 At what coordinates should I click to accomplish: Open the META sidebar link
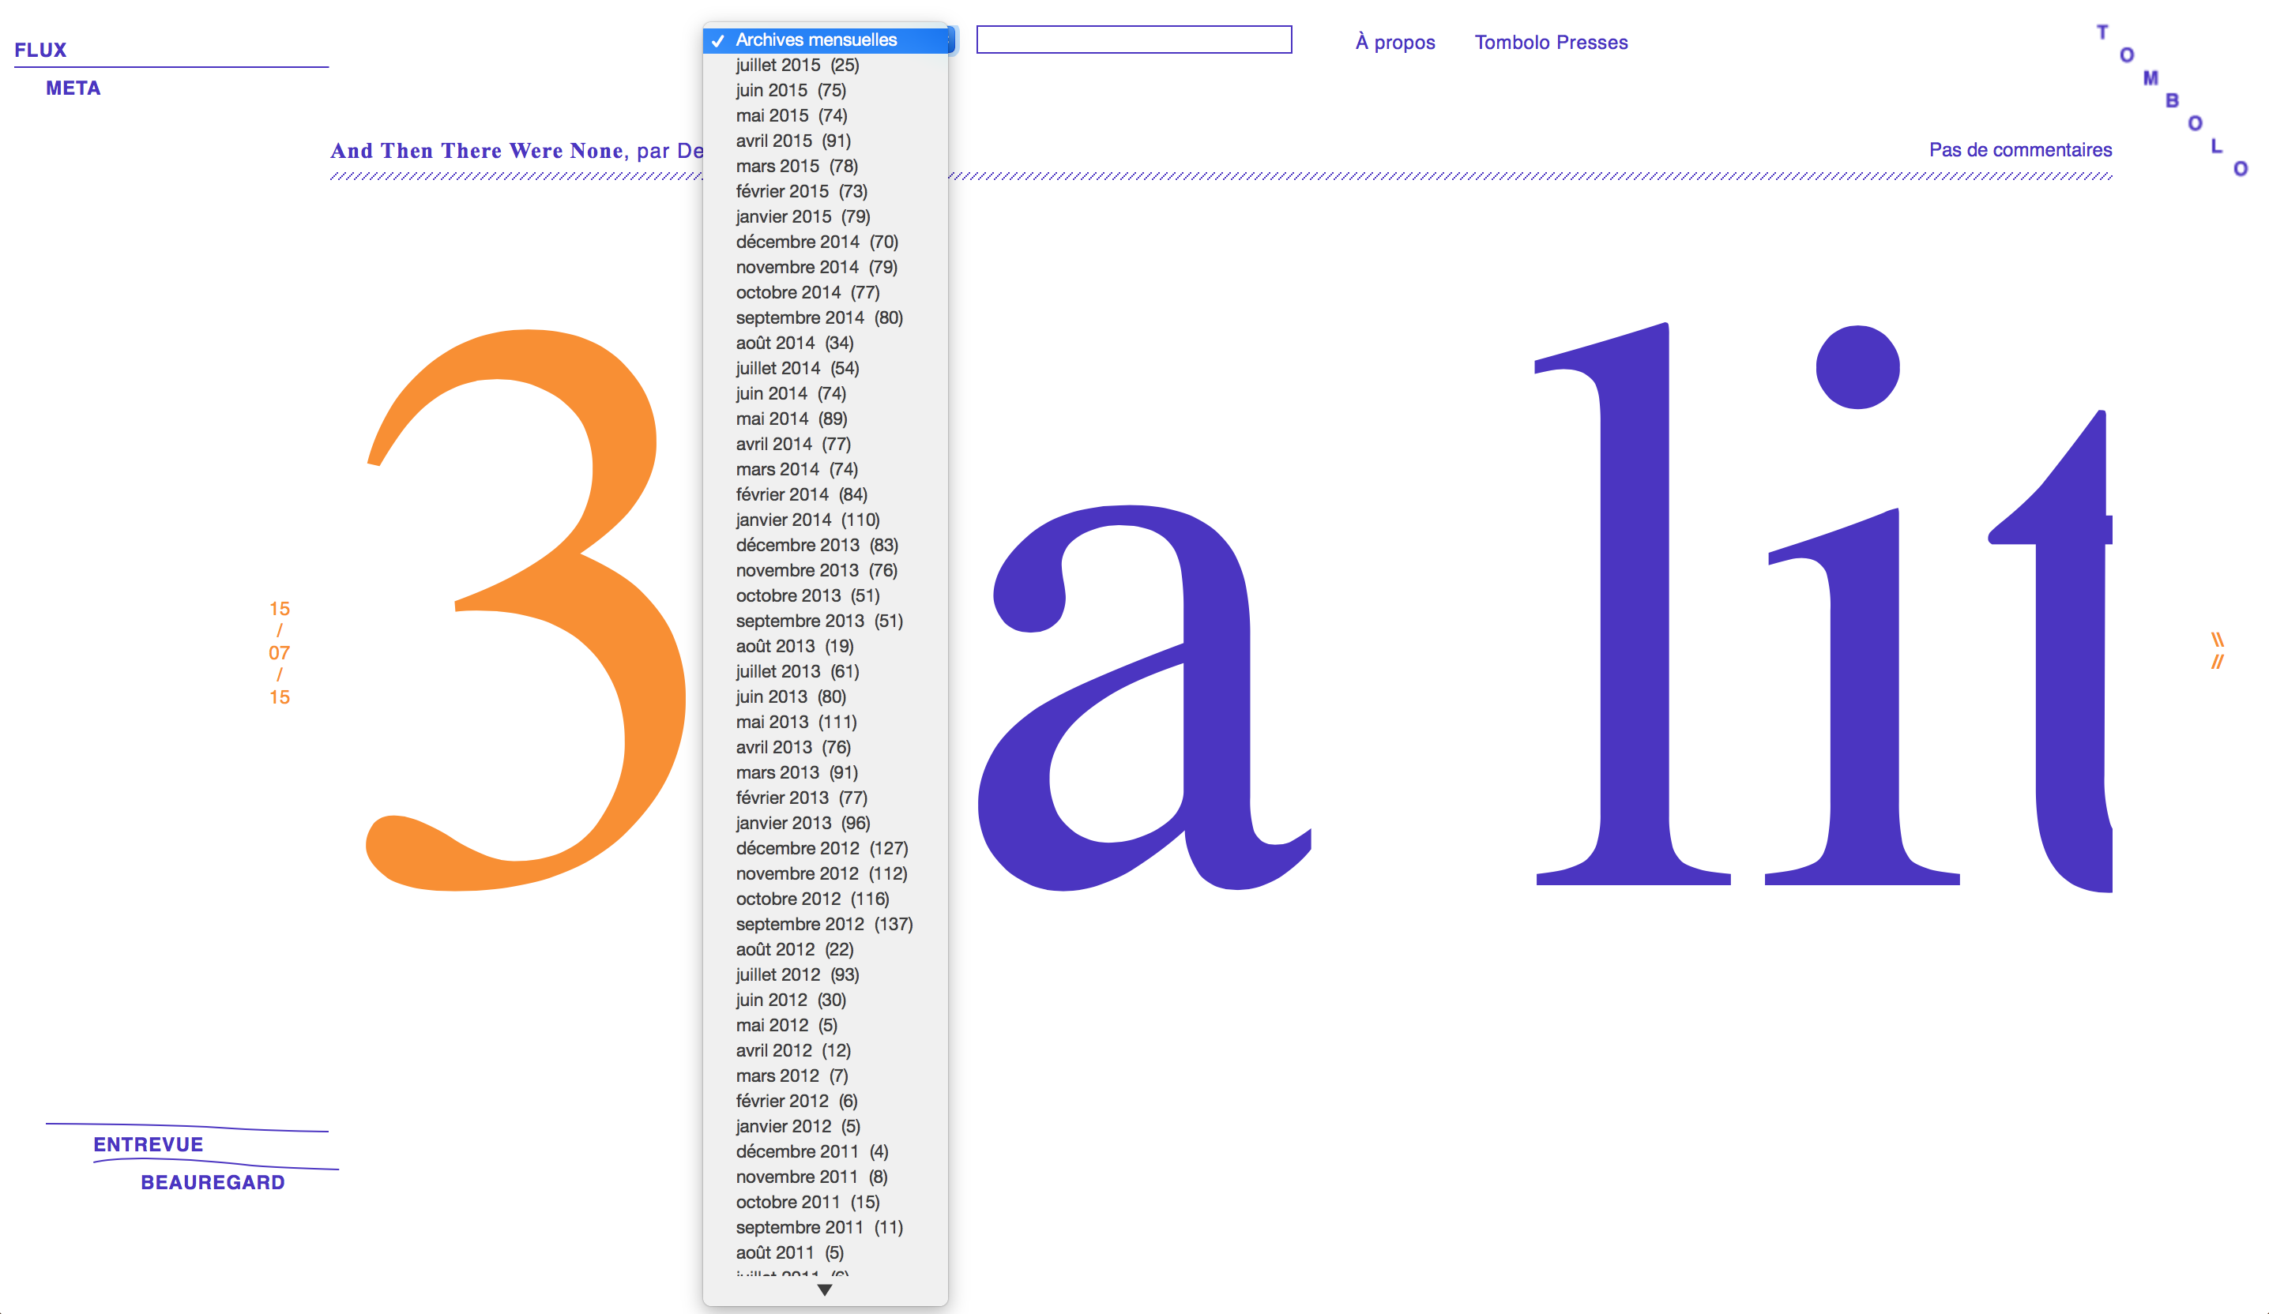point(73,88)
